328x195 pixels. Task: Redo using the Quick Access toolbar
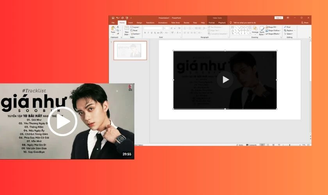coord(122,18)
